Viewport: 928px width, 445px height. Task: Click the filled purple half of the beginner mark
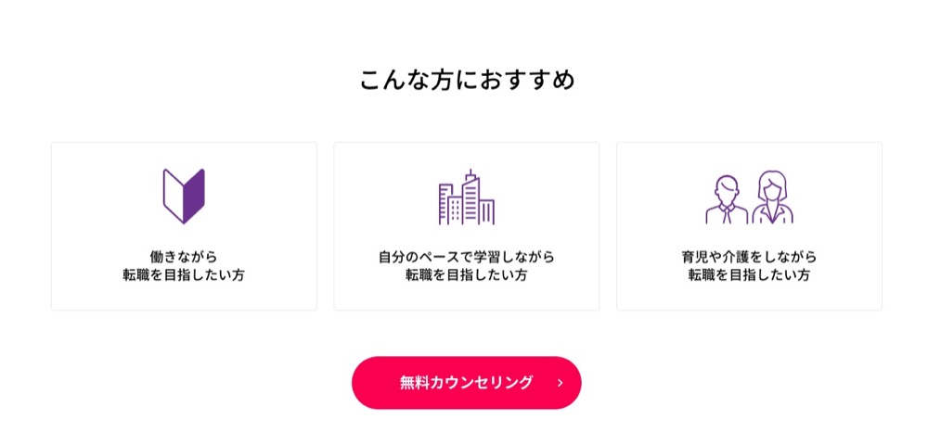pyautogui.click(x=194, y=197)
